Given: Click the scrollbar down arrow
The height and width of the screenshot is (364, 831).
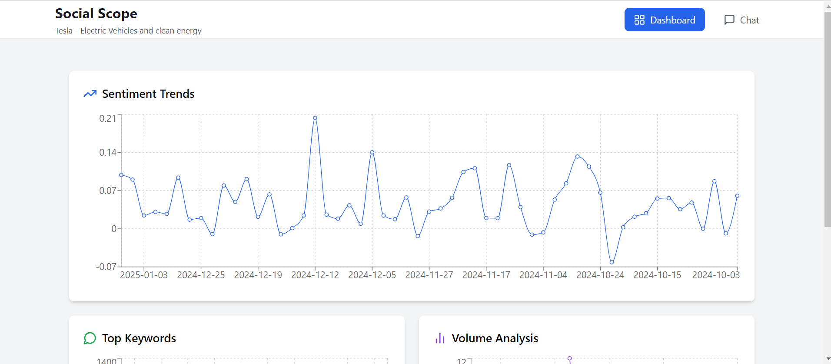Looking at the screenshot, I should (x=828, y=360).
